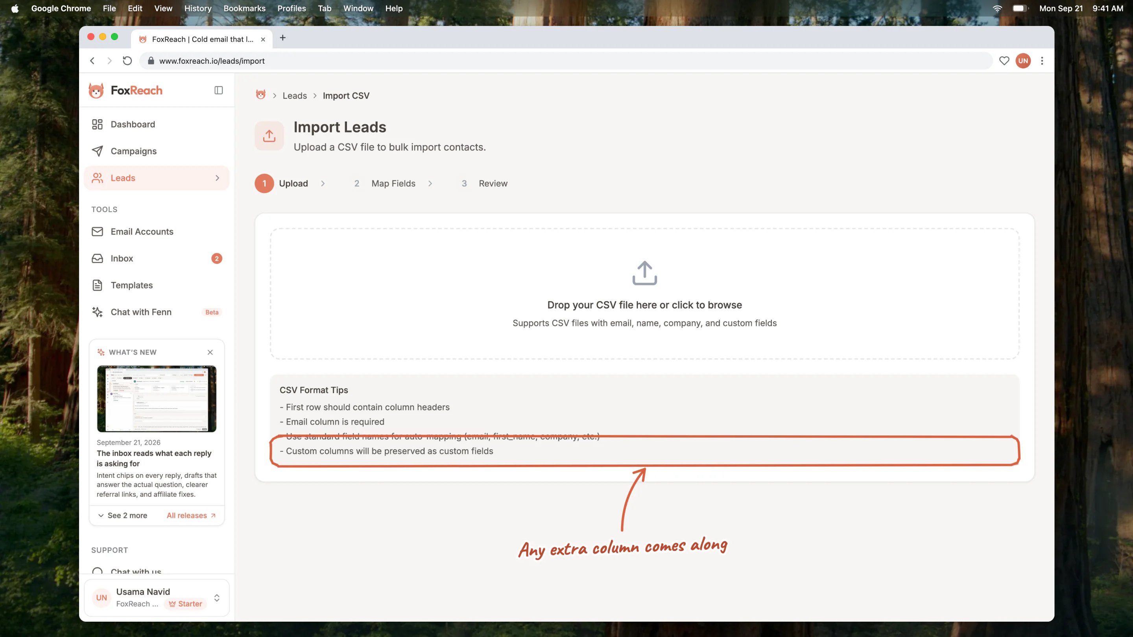
Task: Click the Custom columns preserved tip
Action: pyautogui.click(x=387, y=451)
